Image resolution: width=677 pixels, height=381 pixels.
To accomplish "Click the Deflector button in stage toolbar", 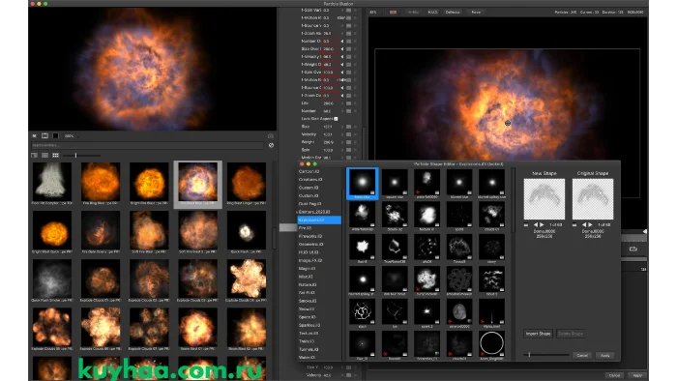I will 453,12.
